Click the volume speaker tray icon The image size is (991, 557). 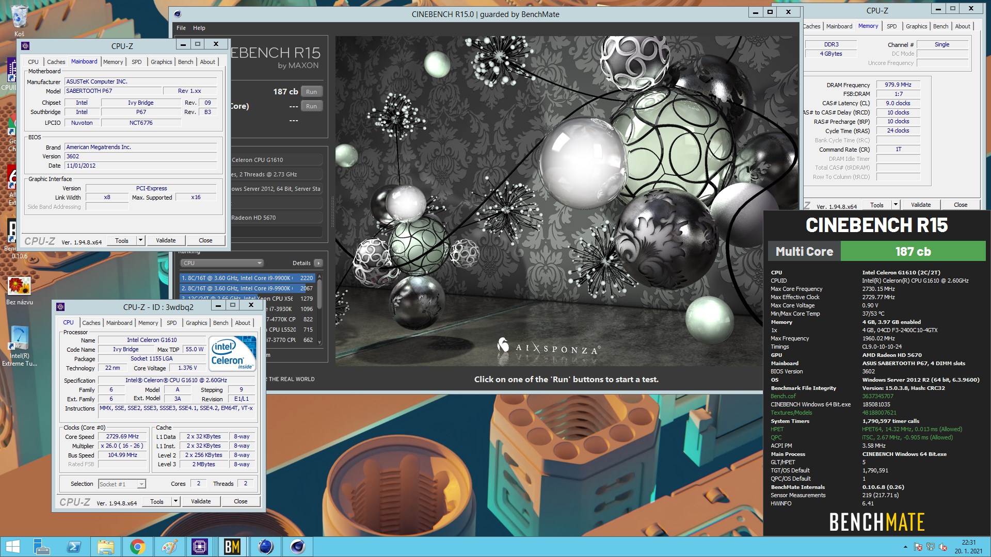point(943,547)
